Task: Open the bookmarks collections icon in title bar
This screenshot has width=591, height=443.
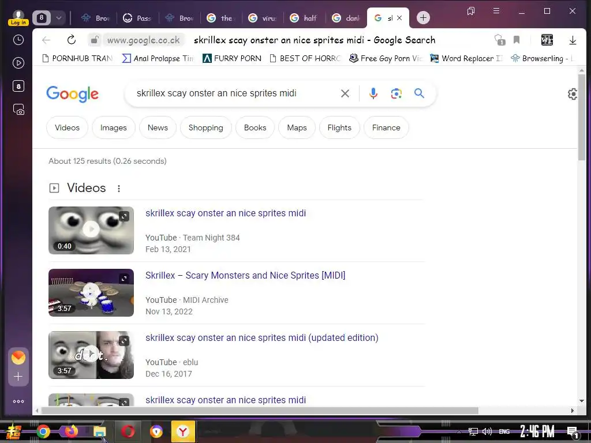Action: 471,11
